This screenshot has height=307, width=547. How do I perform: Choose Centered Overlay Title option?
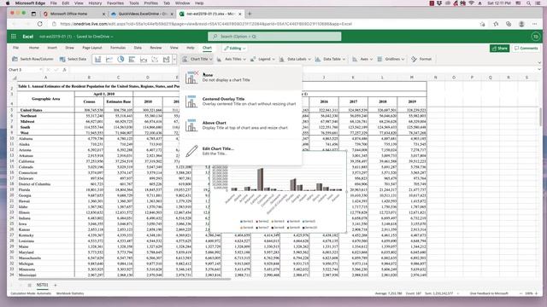pos(241,101)
